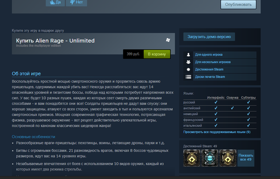
Task: Show all 49 achievements
Action: (x=246, y=158)
